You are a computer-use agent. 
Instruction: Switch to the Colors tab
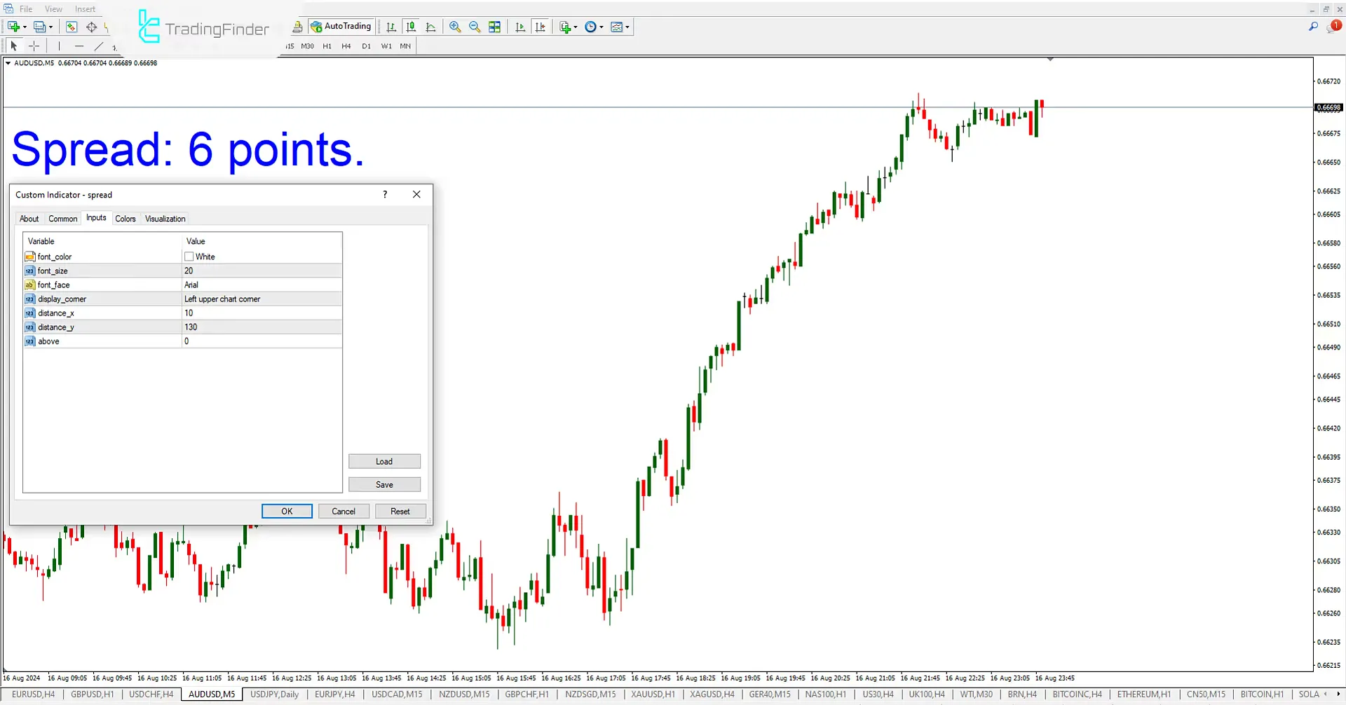pos(125,218)
